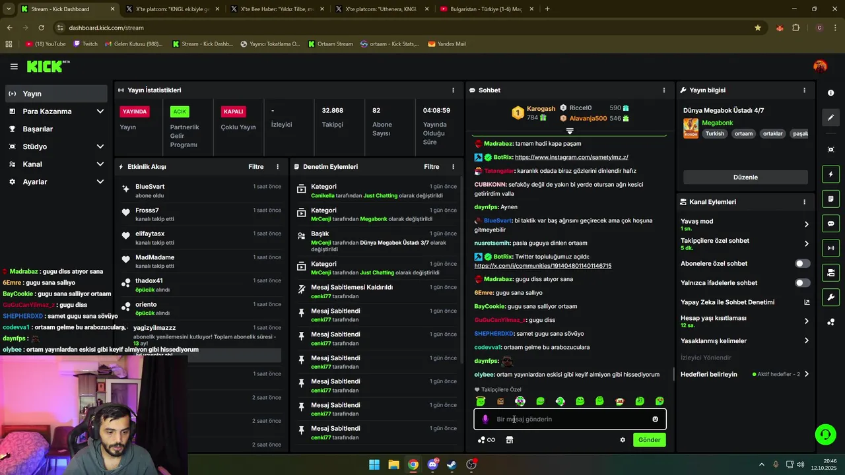Open Yasaklanmış kelimeler chevron

point(806,341)
